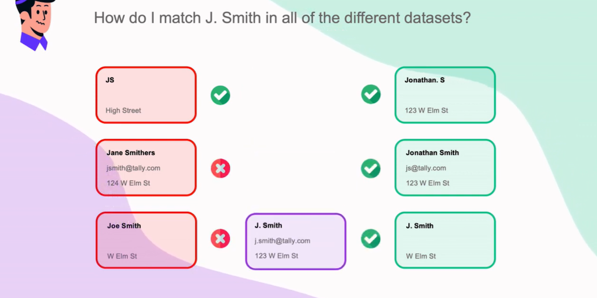This screenshot has width=597, height=298.
Task: Click the High Street address text
Action: 123,111
